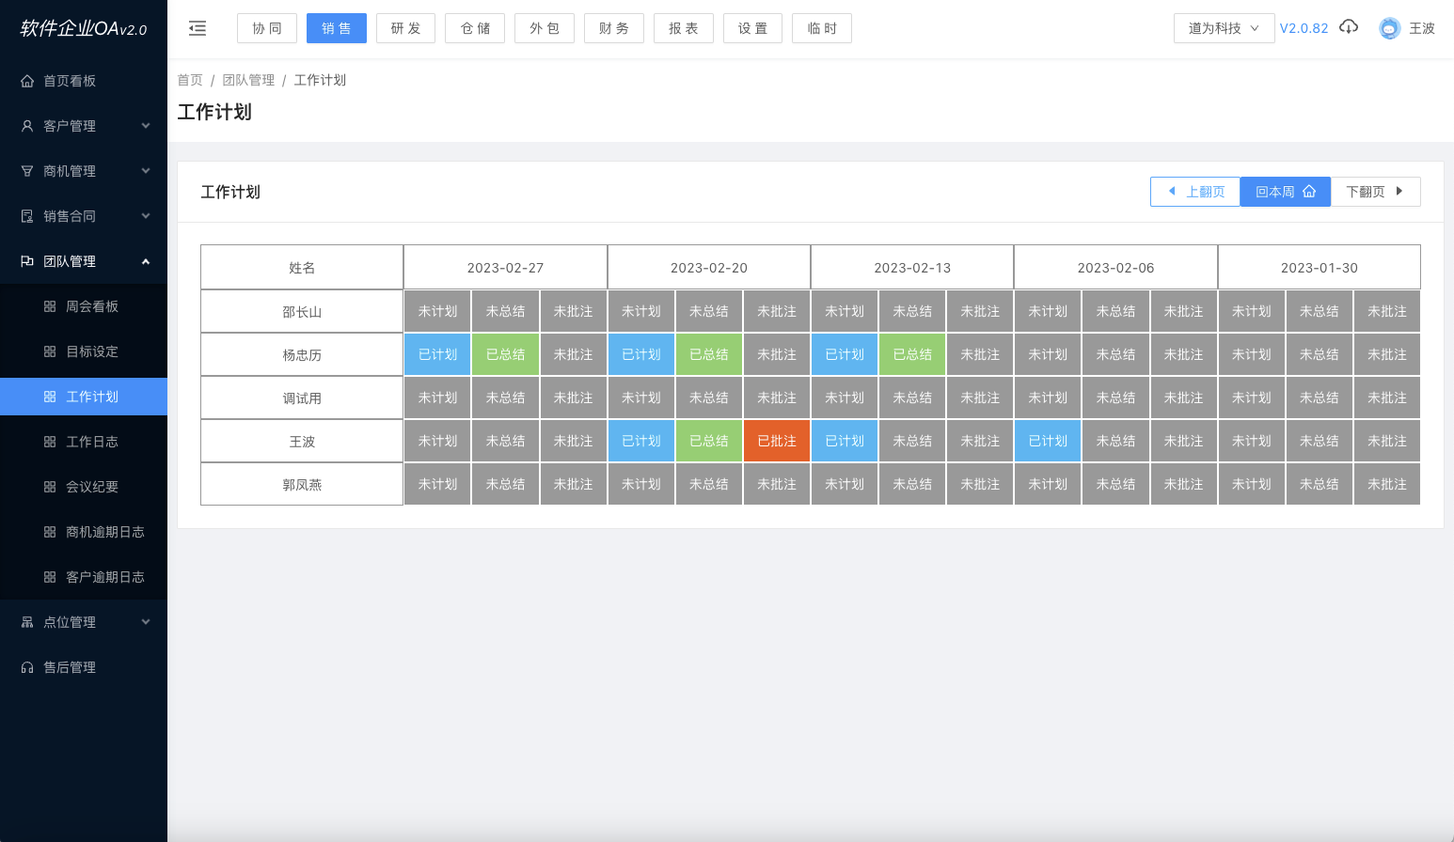This screenshot has height=842, width=1454.
Task: Open 客户逾期日志 in the sidebar
Action: click(84, 577)
